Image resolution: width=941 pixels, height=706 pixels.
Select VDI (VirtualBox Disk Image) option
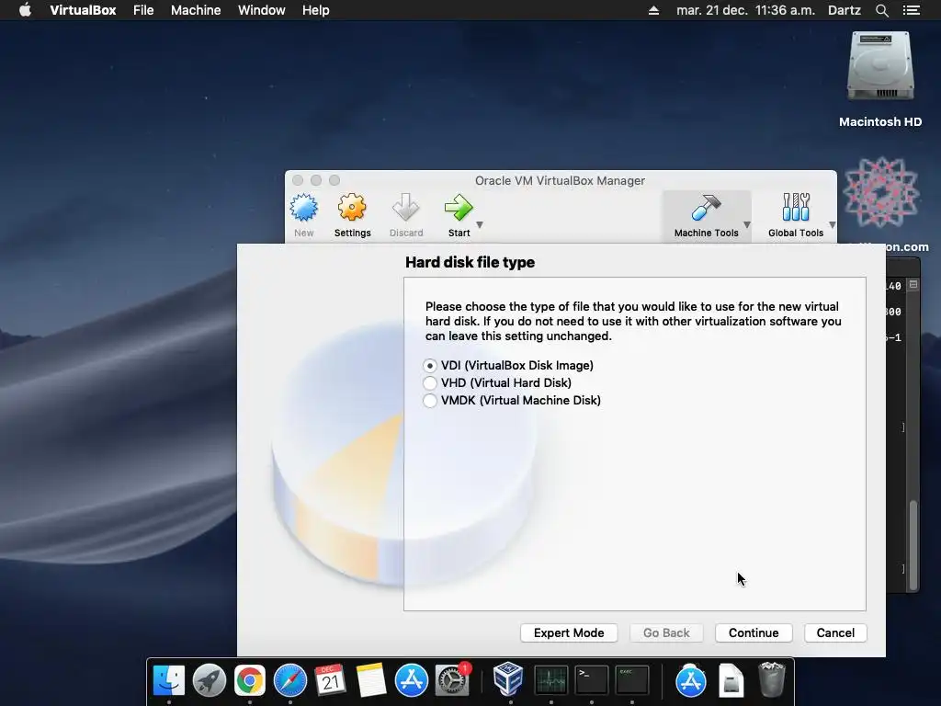click(430, 366)
